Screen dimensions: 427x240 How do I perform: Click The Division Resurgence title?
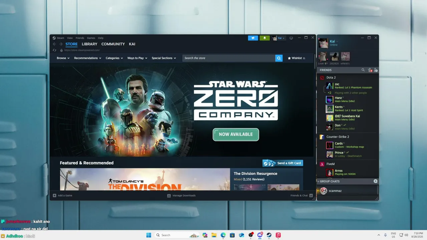tap(256, 173)
